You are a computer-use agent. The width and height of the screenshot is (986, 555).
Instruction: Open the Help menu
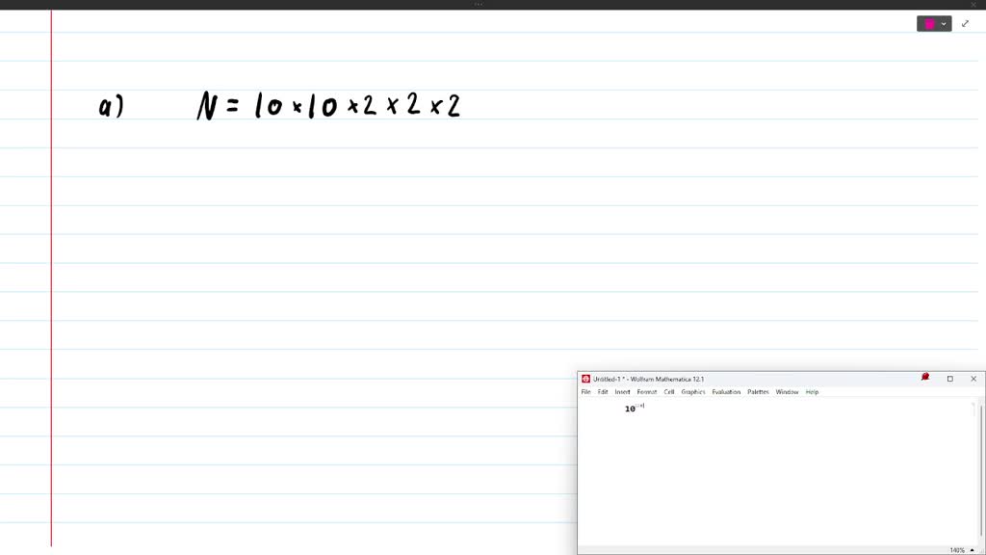pos(812,392)
